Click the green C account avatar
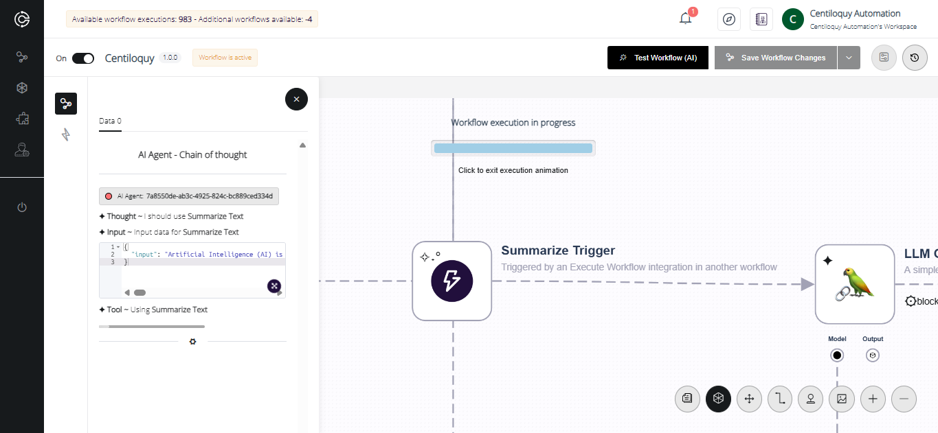This screenshot has width=938, height=433. pos(793,19)
